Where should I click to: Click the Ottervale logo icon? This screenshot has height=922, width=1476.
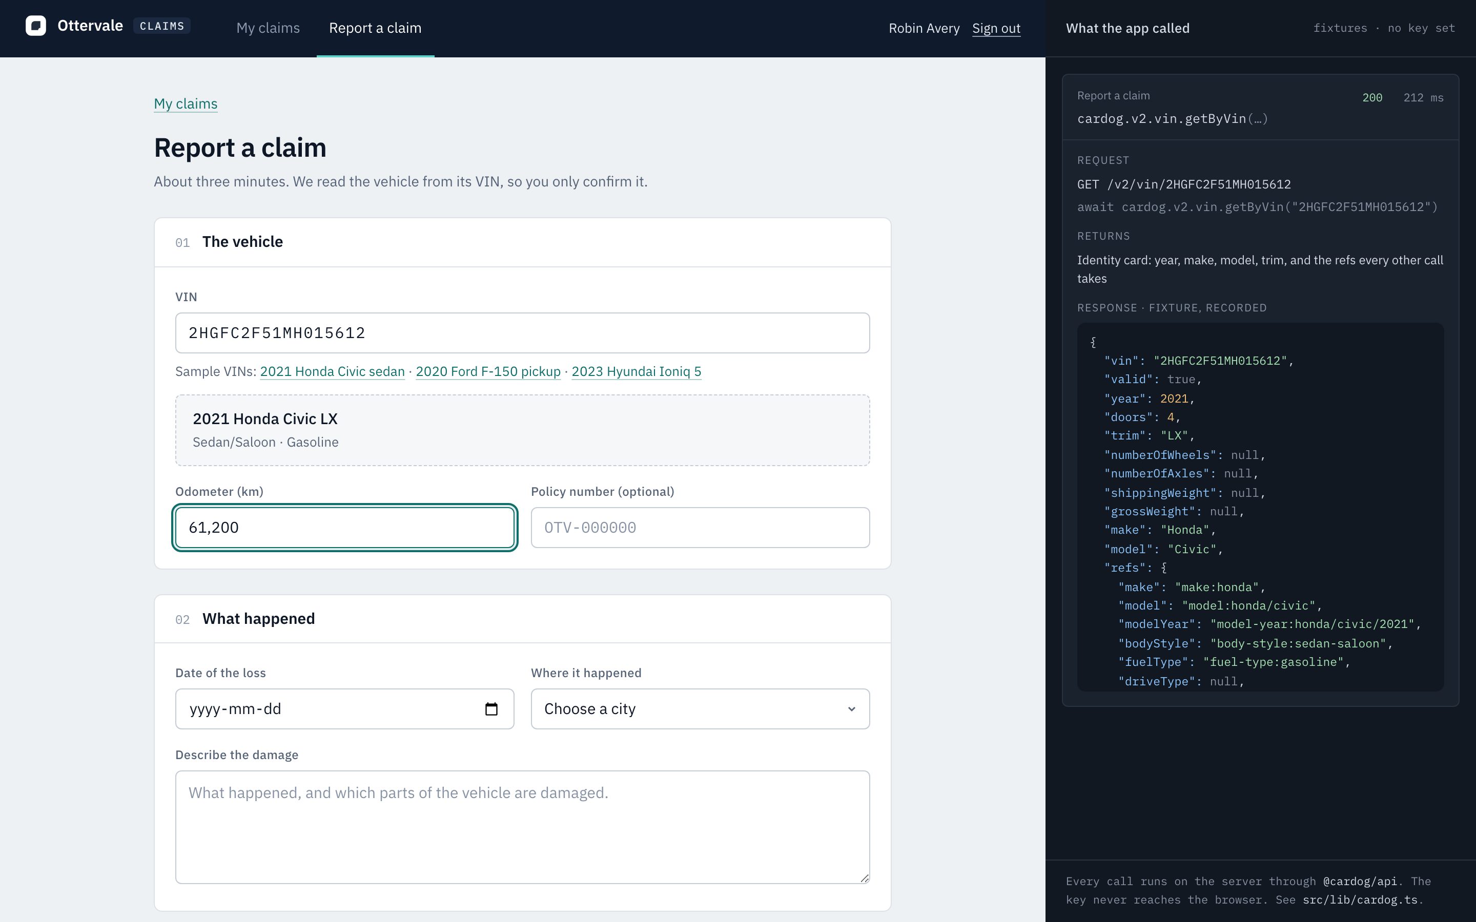[x=36, y=26]
